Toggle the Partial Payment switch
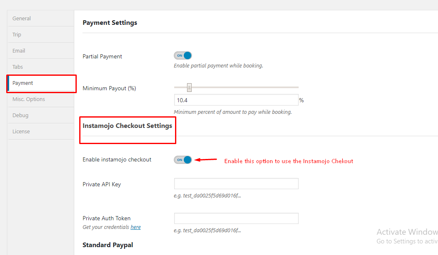The image size is (438, 255). 183,55
